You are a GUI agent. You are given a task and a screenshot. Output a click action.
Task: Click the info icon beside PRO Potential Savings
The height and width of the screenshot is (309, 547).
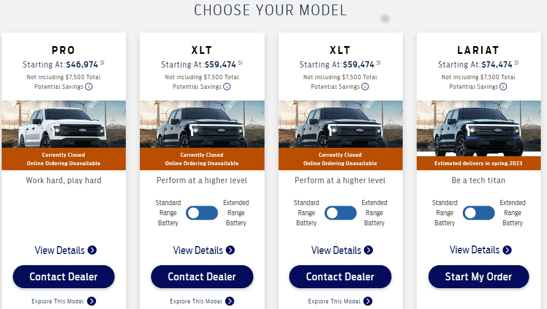coord(89,87)
